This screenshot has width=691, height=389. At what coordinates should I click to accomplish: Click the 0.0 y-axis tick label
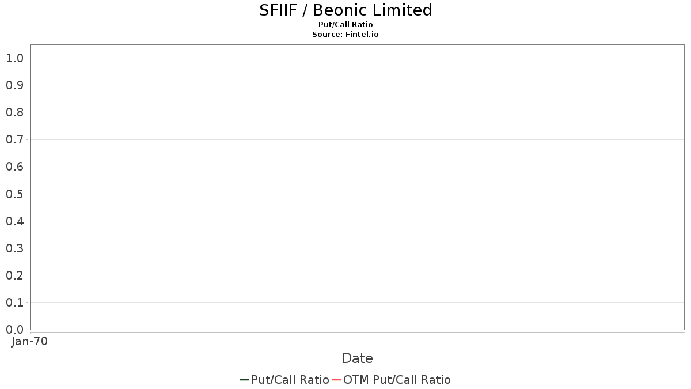pyautogui.click(x=14, y=330)
